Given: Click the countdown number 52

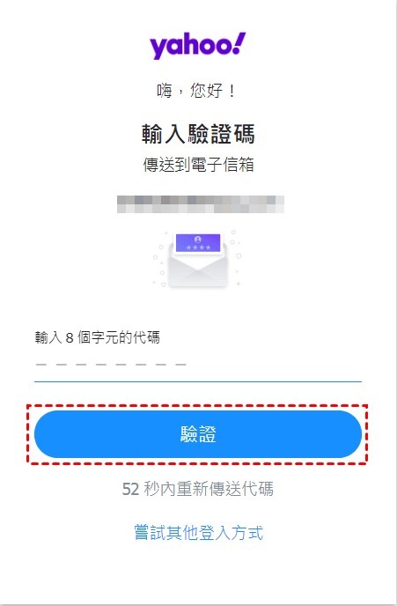Looking at the screenshot, I should click(130, 489).
